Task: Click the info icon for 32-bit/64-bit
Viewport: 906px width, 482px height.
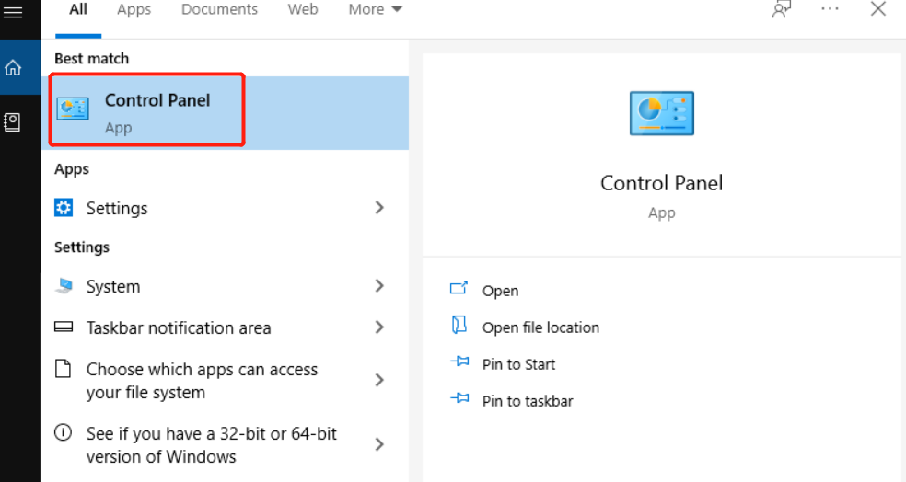Action: (64, 432)
